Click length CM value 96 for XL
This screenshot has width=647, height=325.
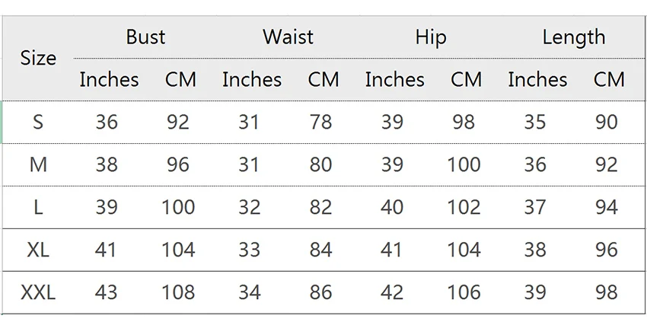(x=607, y=250)
